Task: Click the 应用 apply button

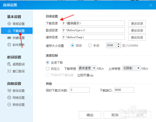Action: click(140, 115)
